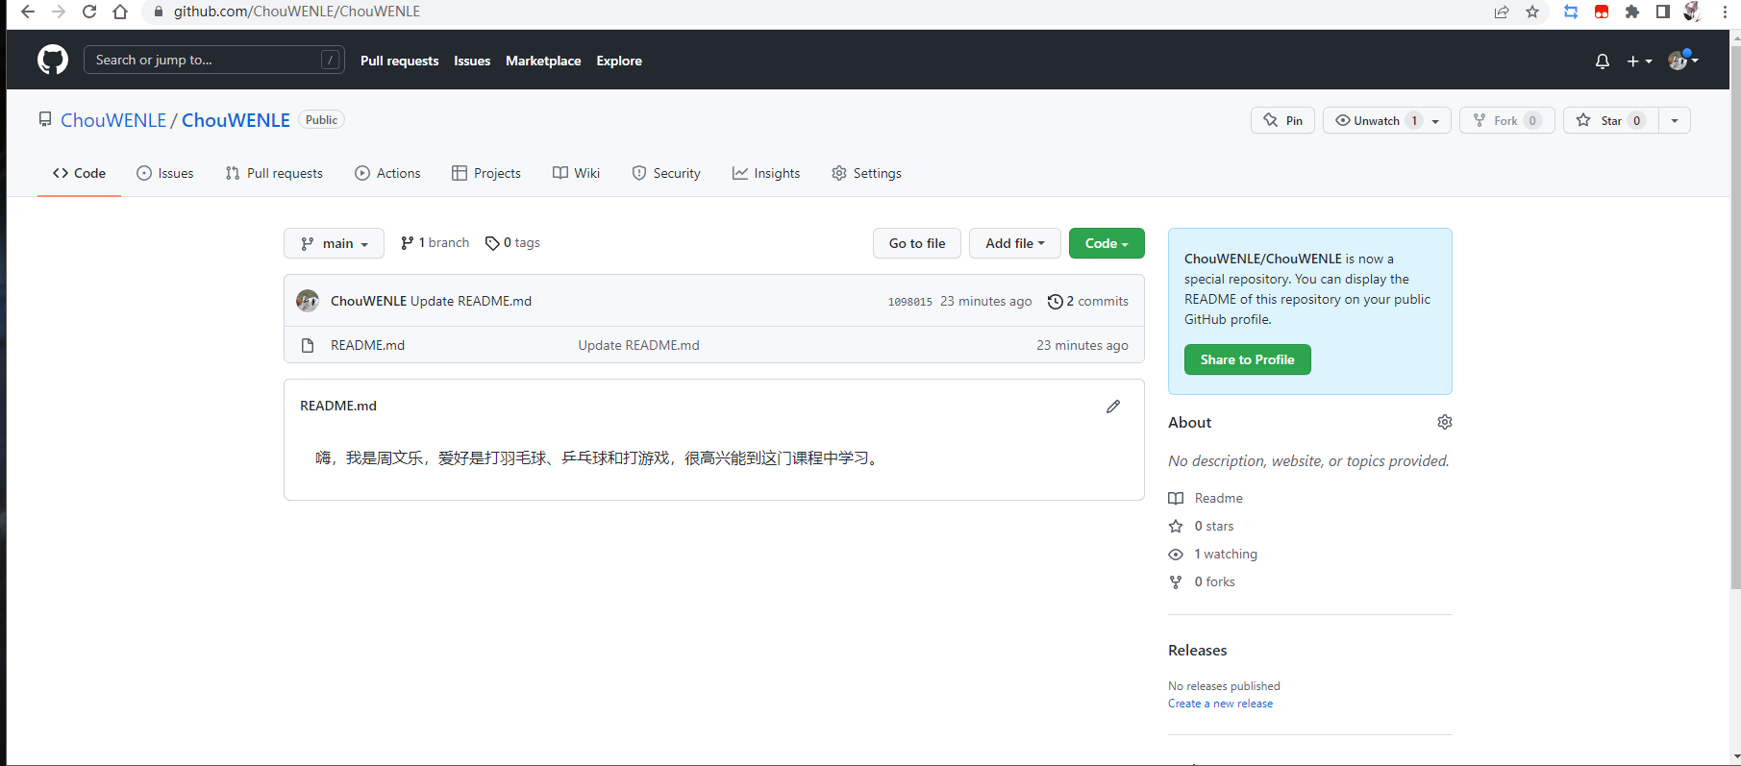Screen dimensions: 1741x766
Task: Bookmark this page with the star icon
Action: point(1532,12)
